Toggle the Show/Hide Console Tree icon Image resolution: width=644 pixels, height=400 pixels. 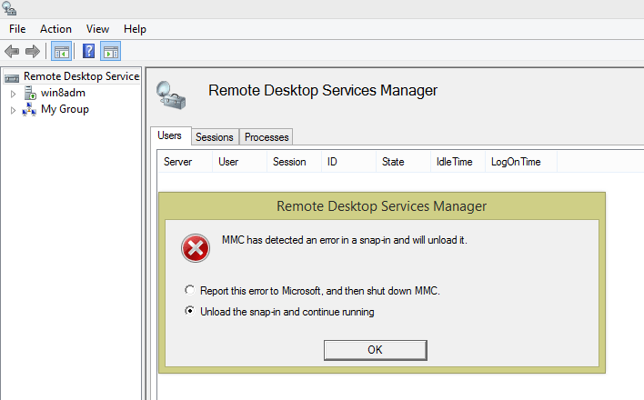click(x=62, y=51)
